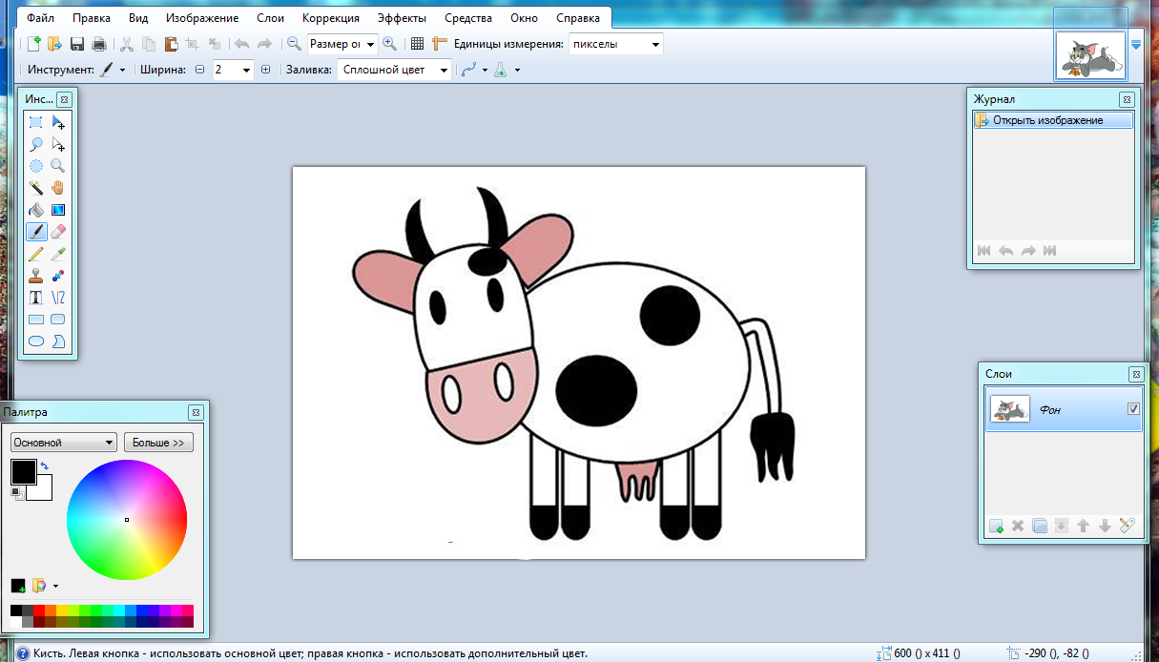
Task: Toggle the pixel grid display
Action: click(417, 44)
